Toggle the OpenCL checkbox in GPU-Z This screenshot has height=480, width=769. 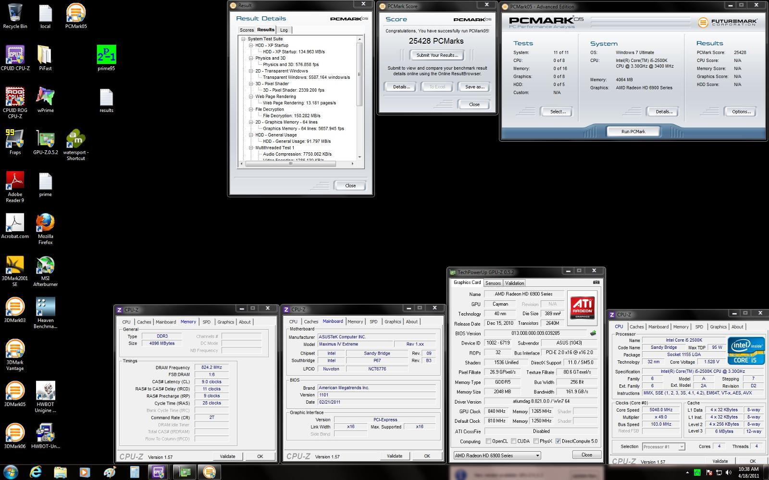(x=488, y=441)
